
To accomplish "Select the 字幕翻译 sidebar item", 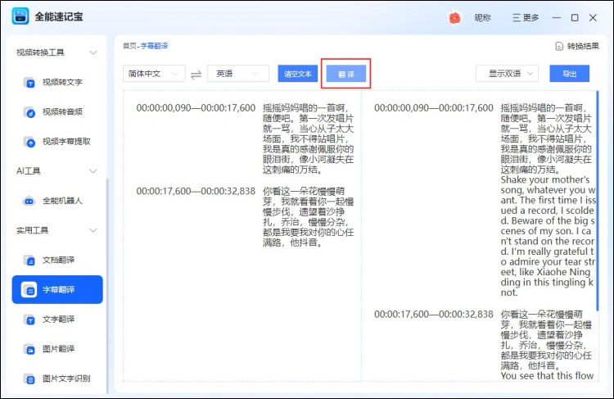I will 57,290.
